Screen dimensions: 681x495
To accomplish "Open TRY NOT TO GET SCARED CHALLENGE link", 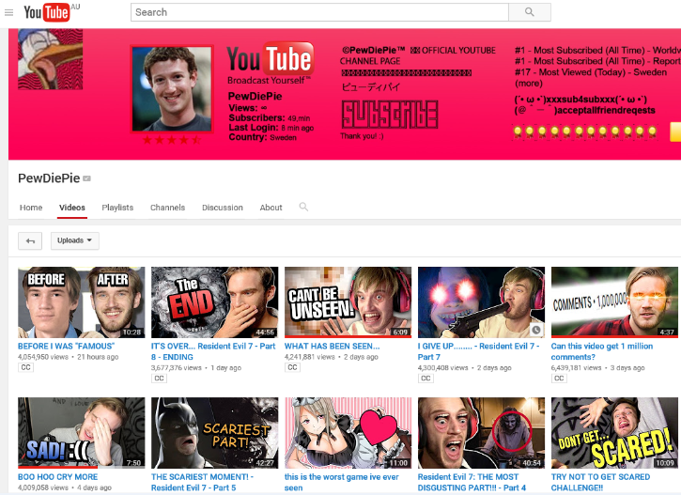I will [x=600, y=482].
